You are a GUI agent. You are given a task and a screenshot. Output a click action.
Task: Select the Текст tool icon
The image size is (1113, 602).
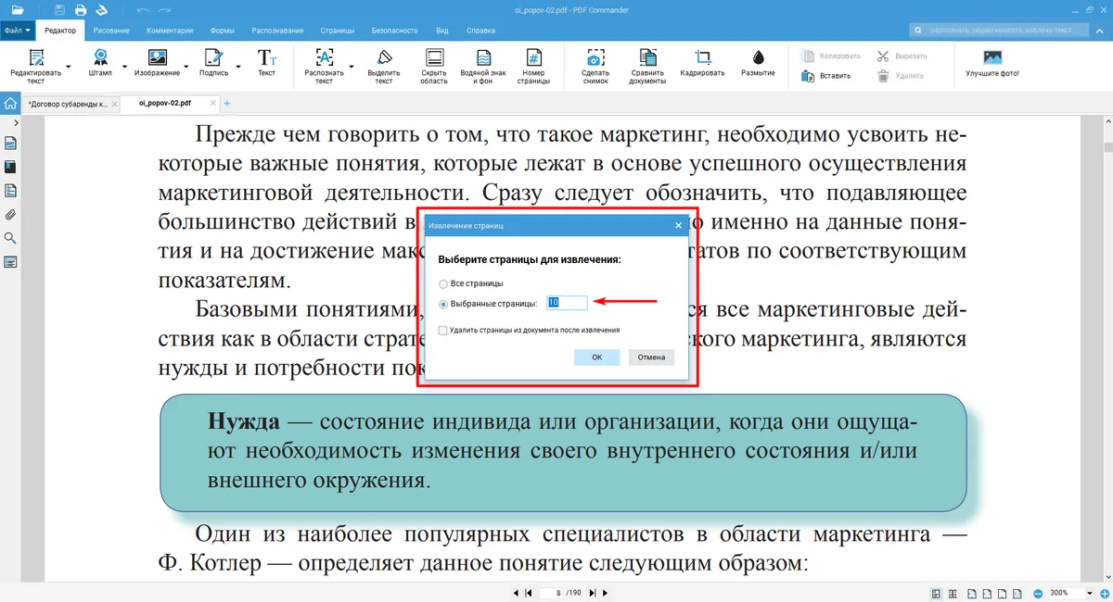tap(266, 57)
